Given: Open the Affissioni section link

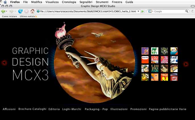Looking at the screenshot, I should 9,109.
